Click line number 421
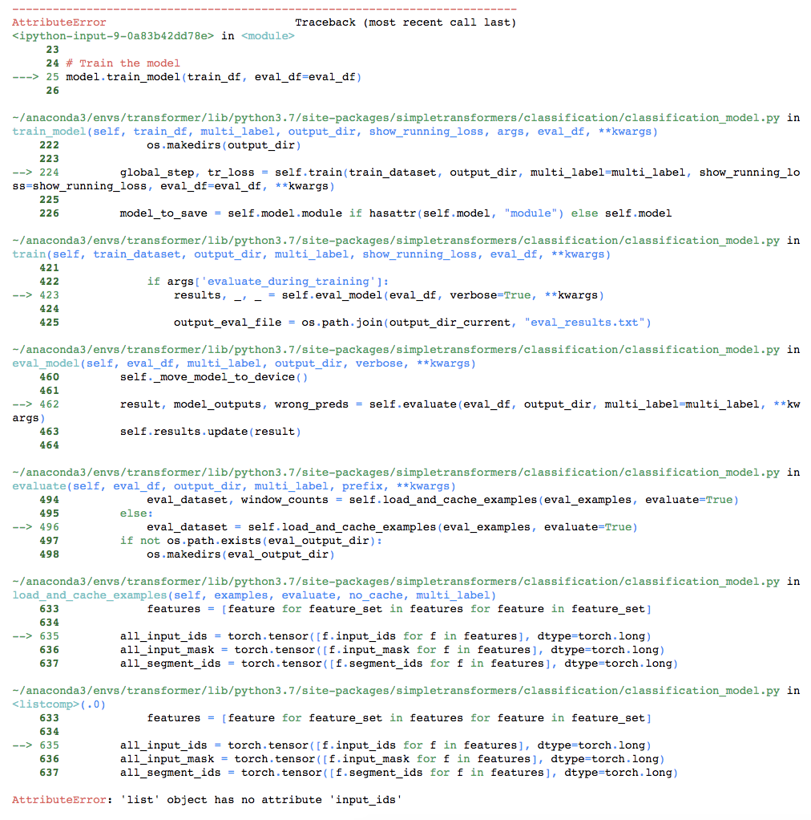Screen dimensions: 811x820 click(x=49, y=268)
